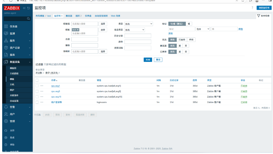Open the 类型 dropdown
The image size is (273, 154).
pyautogui.click(x=139, y=24)
